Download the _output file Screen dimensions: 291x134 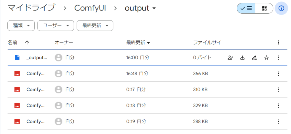click(x=242, y=58)
